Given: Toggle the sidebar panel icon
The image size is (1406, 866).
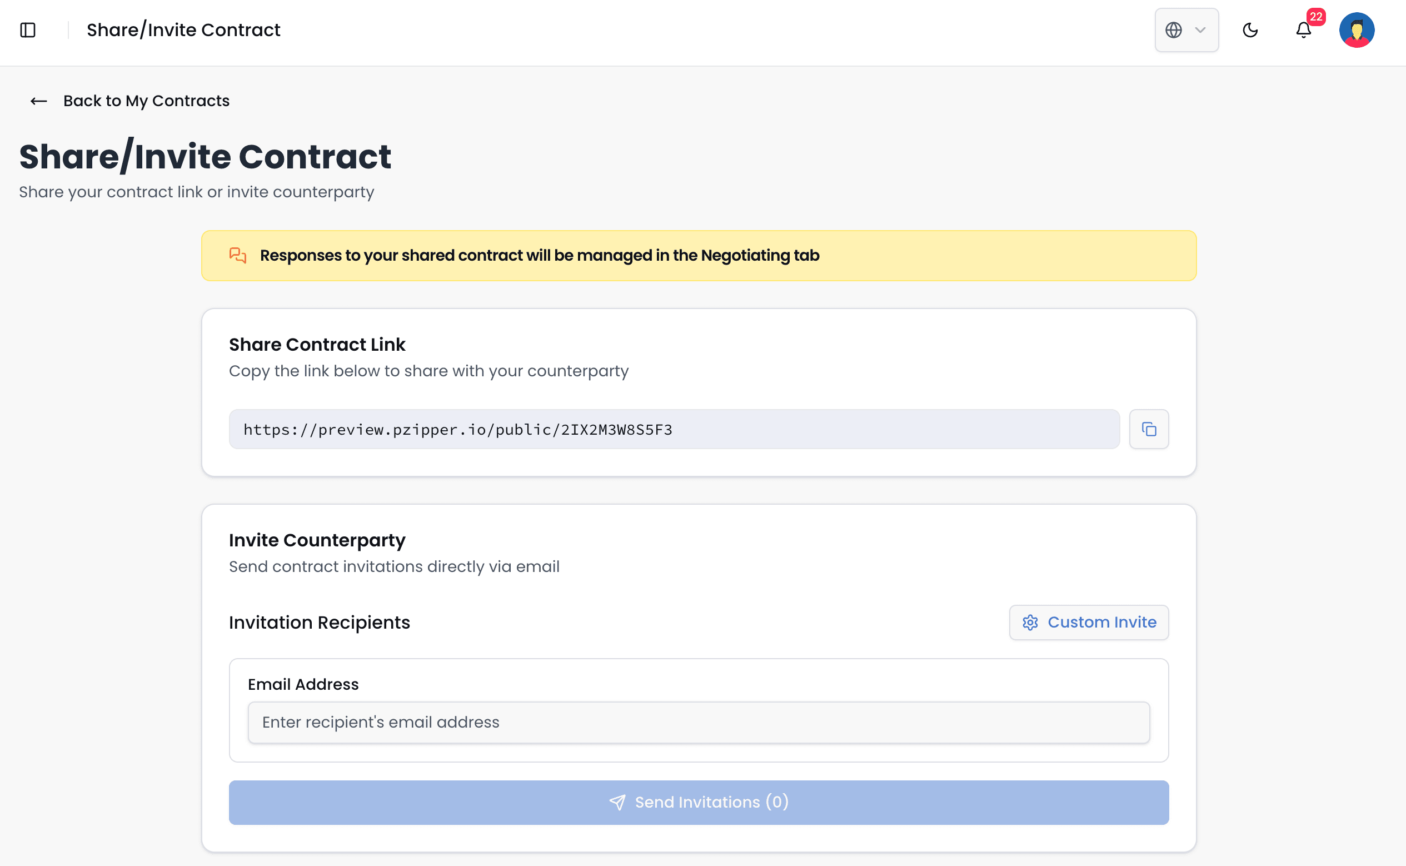Looking at the screenshot, I should [x=27, y=30].
